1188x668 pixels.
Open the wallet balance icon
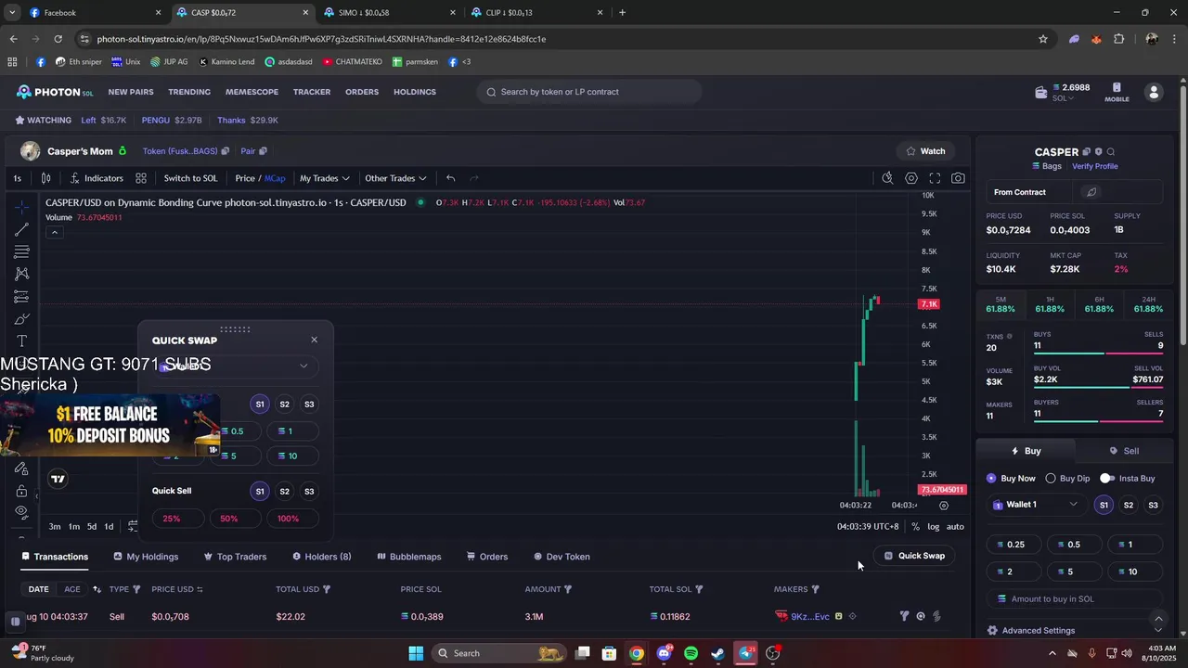tap(1042, 92)
